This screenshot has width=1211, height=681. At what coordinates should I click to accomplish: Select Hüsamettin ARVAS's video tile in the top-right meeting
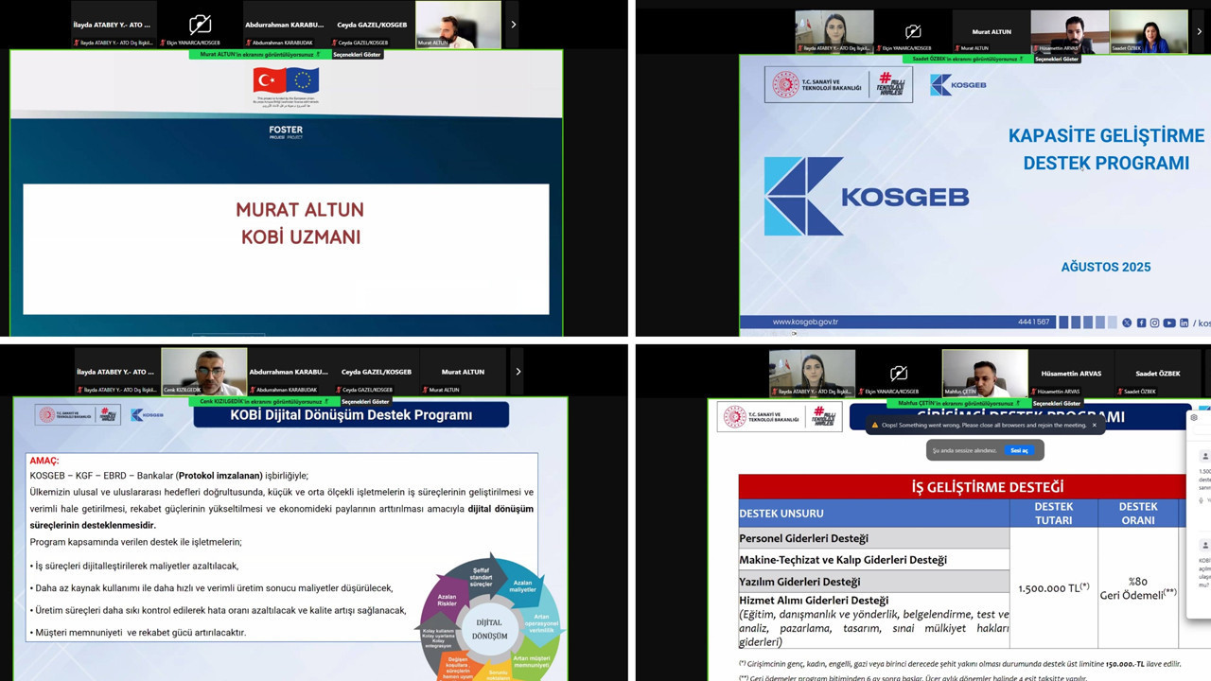click(x=1069, y=31)
